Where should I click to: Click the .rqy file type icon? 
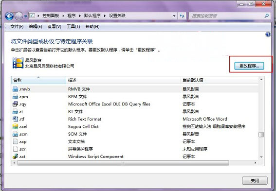(x=15, y=104)
